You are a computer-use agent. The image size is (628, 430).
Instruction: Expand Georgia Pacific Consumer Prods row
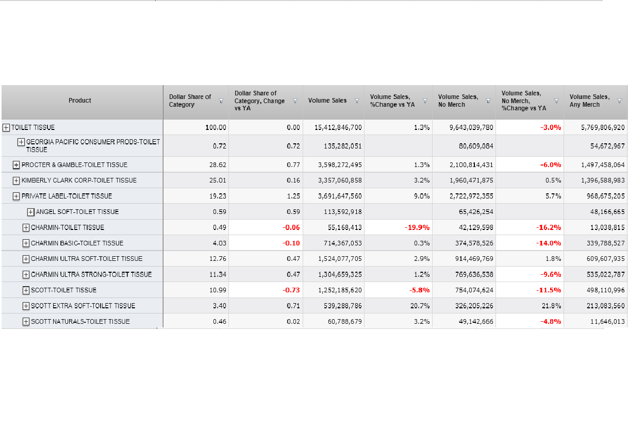[x=21, y=142]
